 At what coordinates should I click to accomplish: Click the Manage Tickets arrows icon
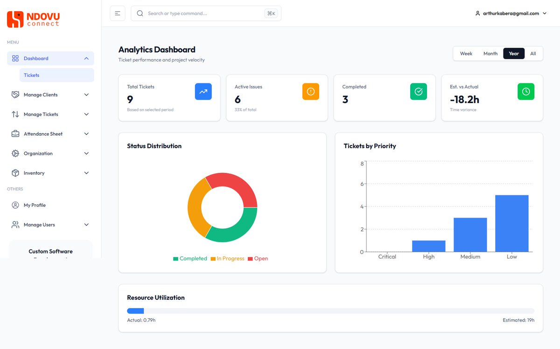(15, 114)
